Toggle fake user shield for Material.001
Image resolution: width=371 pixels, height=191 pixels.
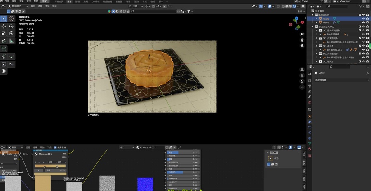click(x=167, y=147)
